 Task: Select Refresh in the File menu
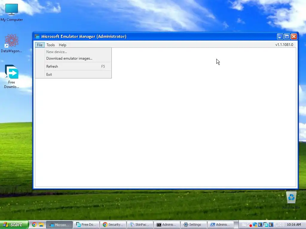point(74,66)
